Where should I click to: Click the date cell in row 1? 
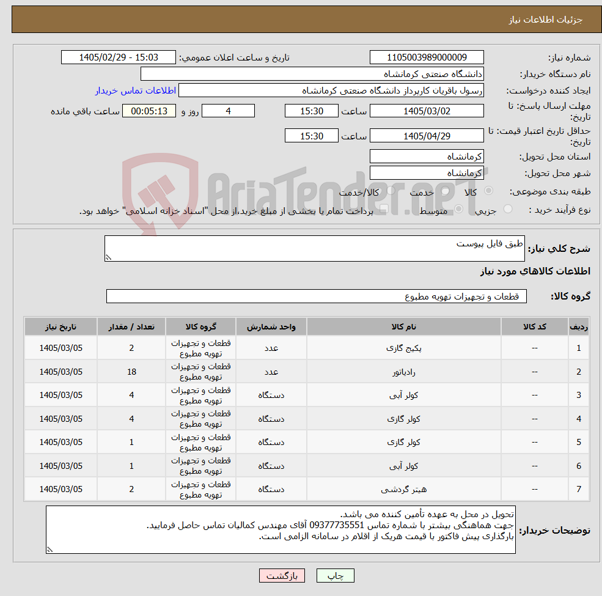pos(61,348)
